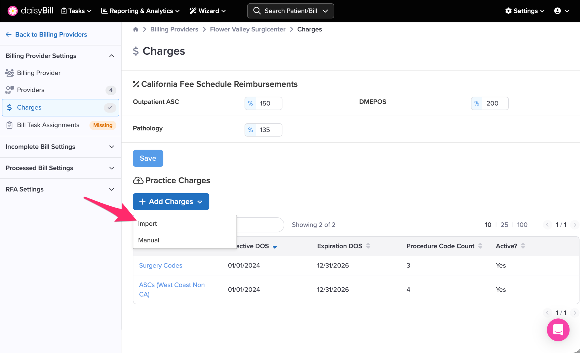The width and height of the screenshot is (580, 353).
Task: Show 100 results per page
Action: (x=522, y=225)
